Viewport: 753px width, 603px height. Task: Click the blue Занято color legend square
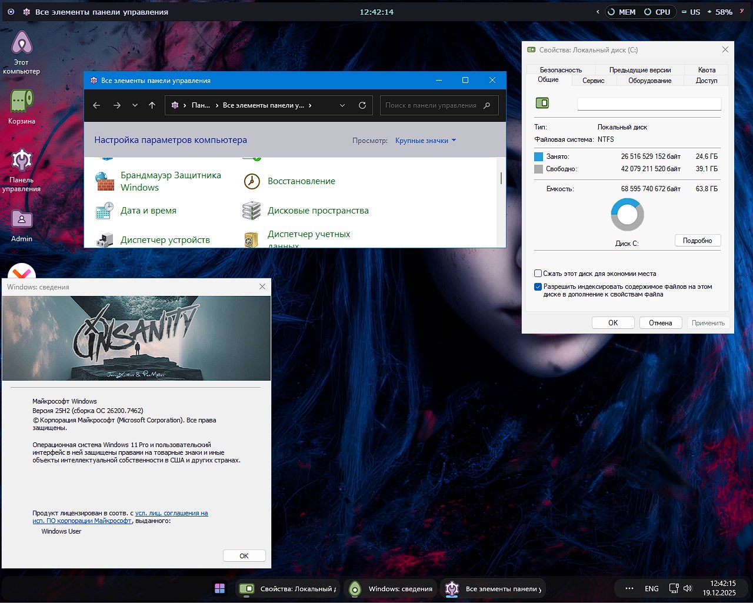pos(538,156)
